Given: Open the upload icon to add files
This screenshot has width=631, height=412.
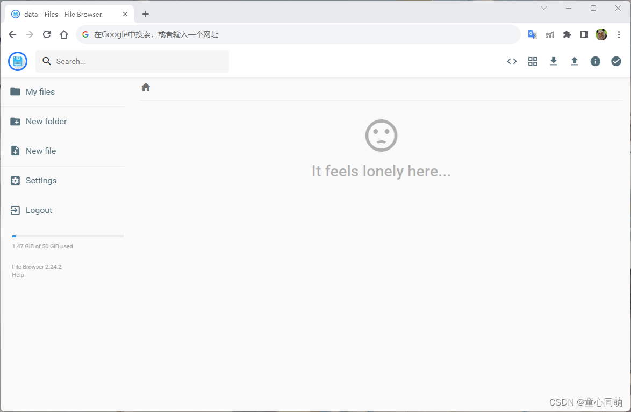Looking at the screenshot, I should coord(574,61).
